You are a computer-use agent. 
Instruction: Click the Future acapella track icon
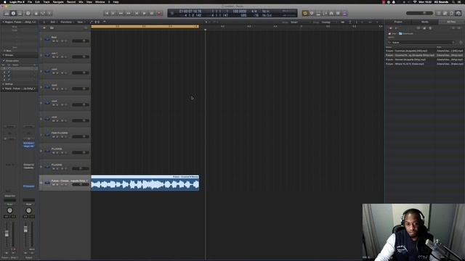(47, 183)
